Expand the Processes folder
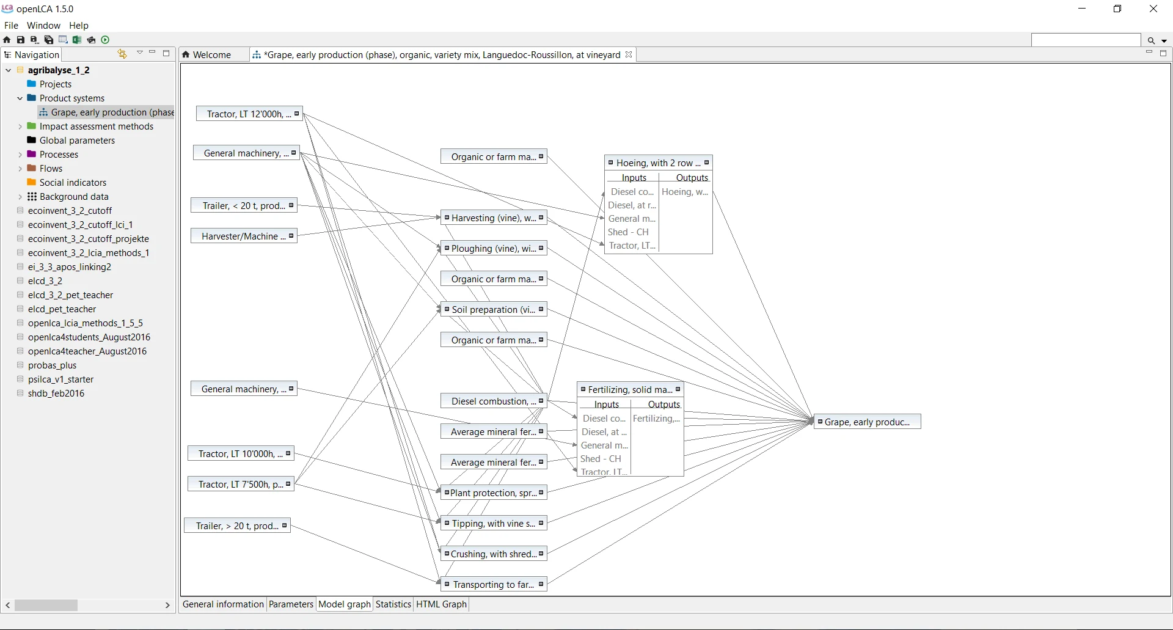Viewport: 1173px width, 630px height. 20,155
